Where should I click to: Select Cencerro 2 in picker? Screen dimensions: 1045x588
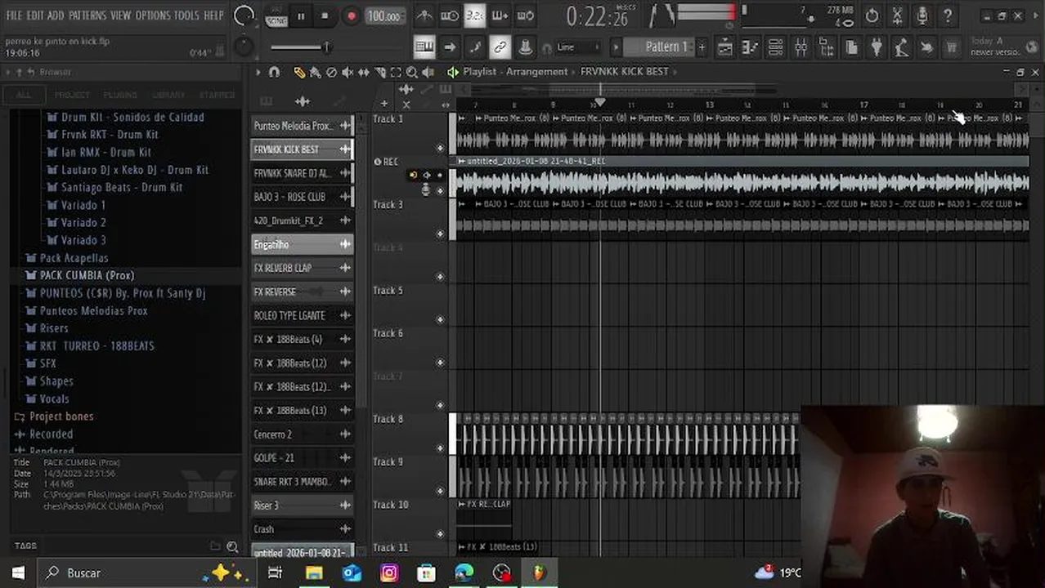(x=302, y=434)
